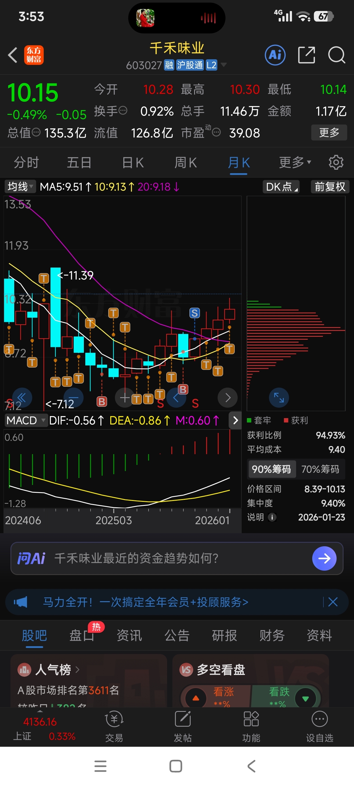Focus the 问Ai question input field
Screen dimensions: 354x788
tap(177, 558)
